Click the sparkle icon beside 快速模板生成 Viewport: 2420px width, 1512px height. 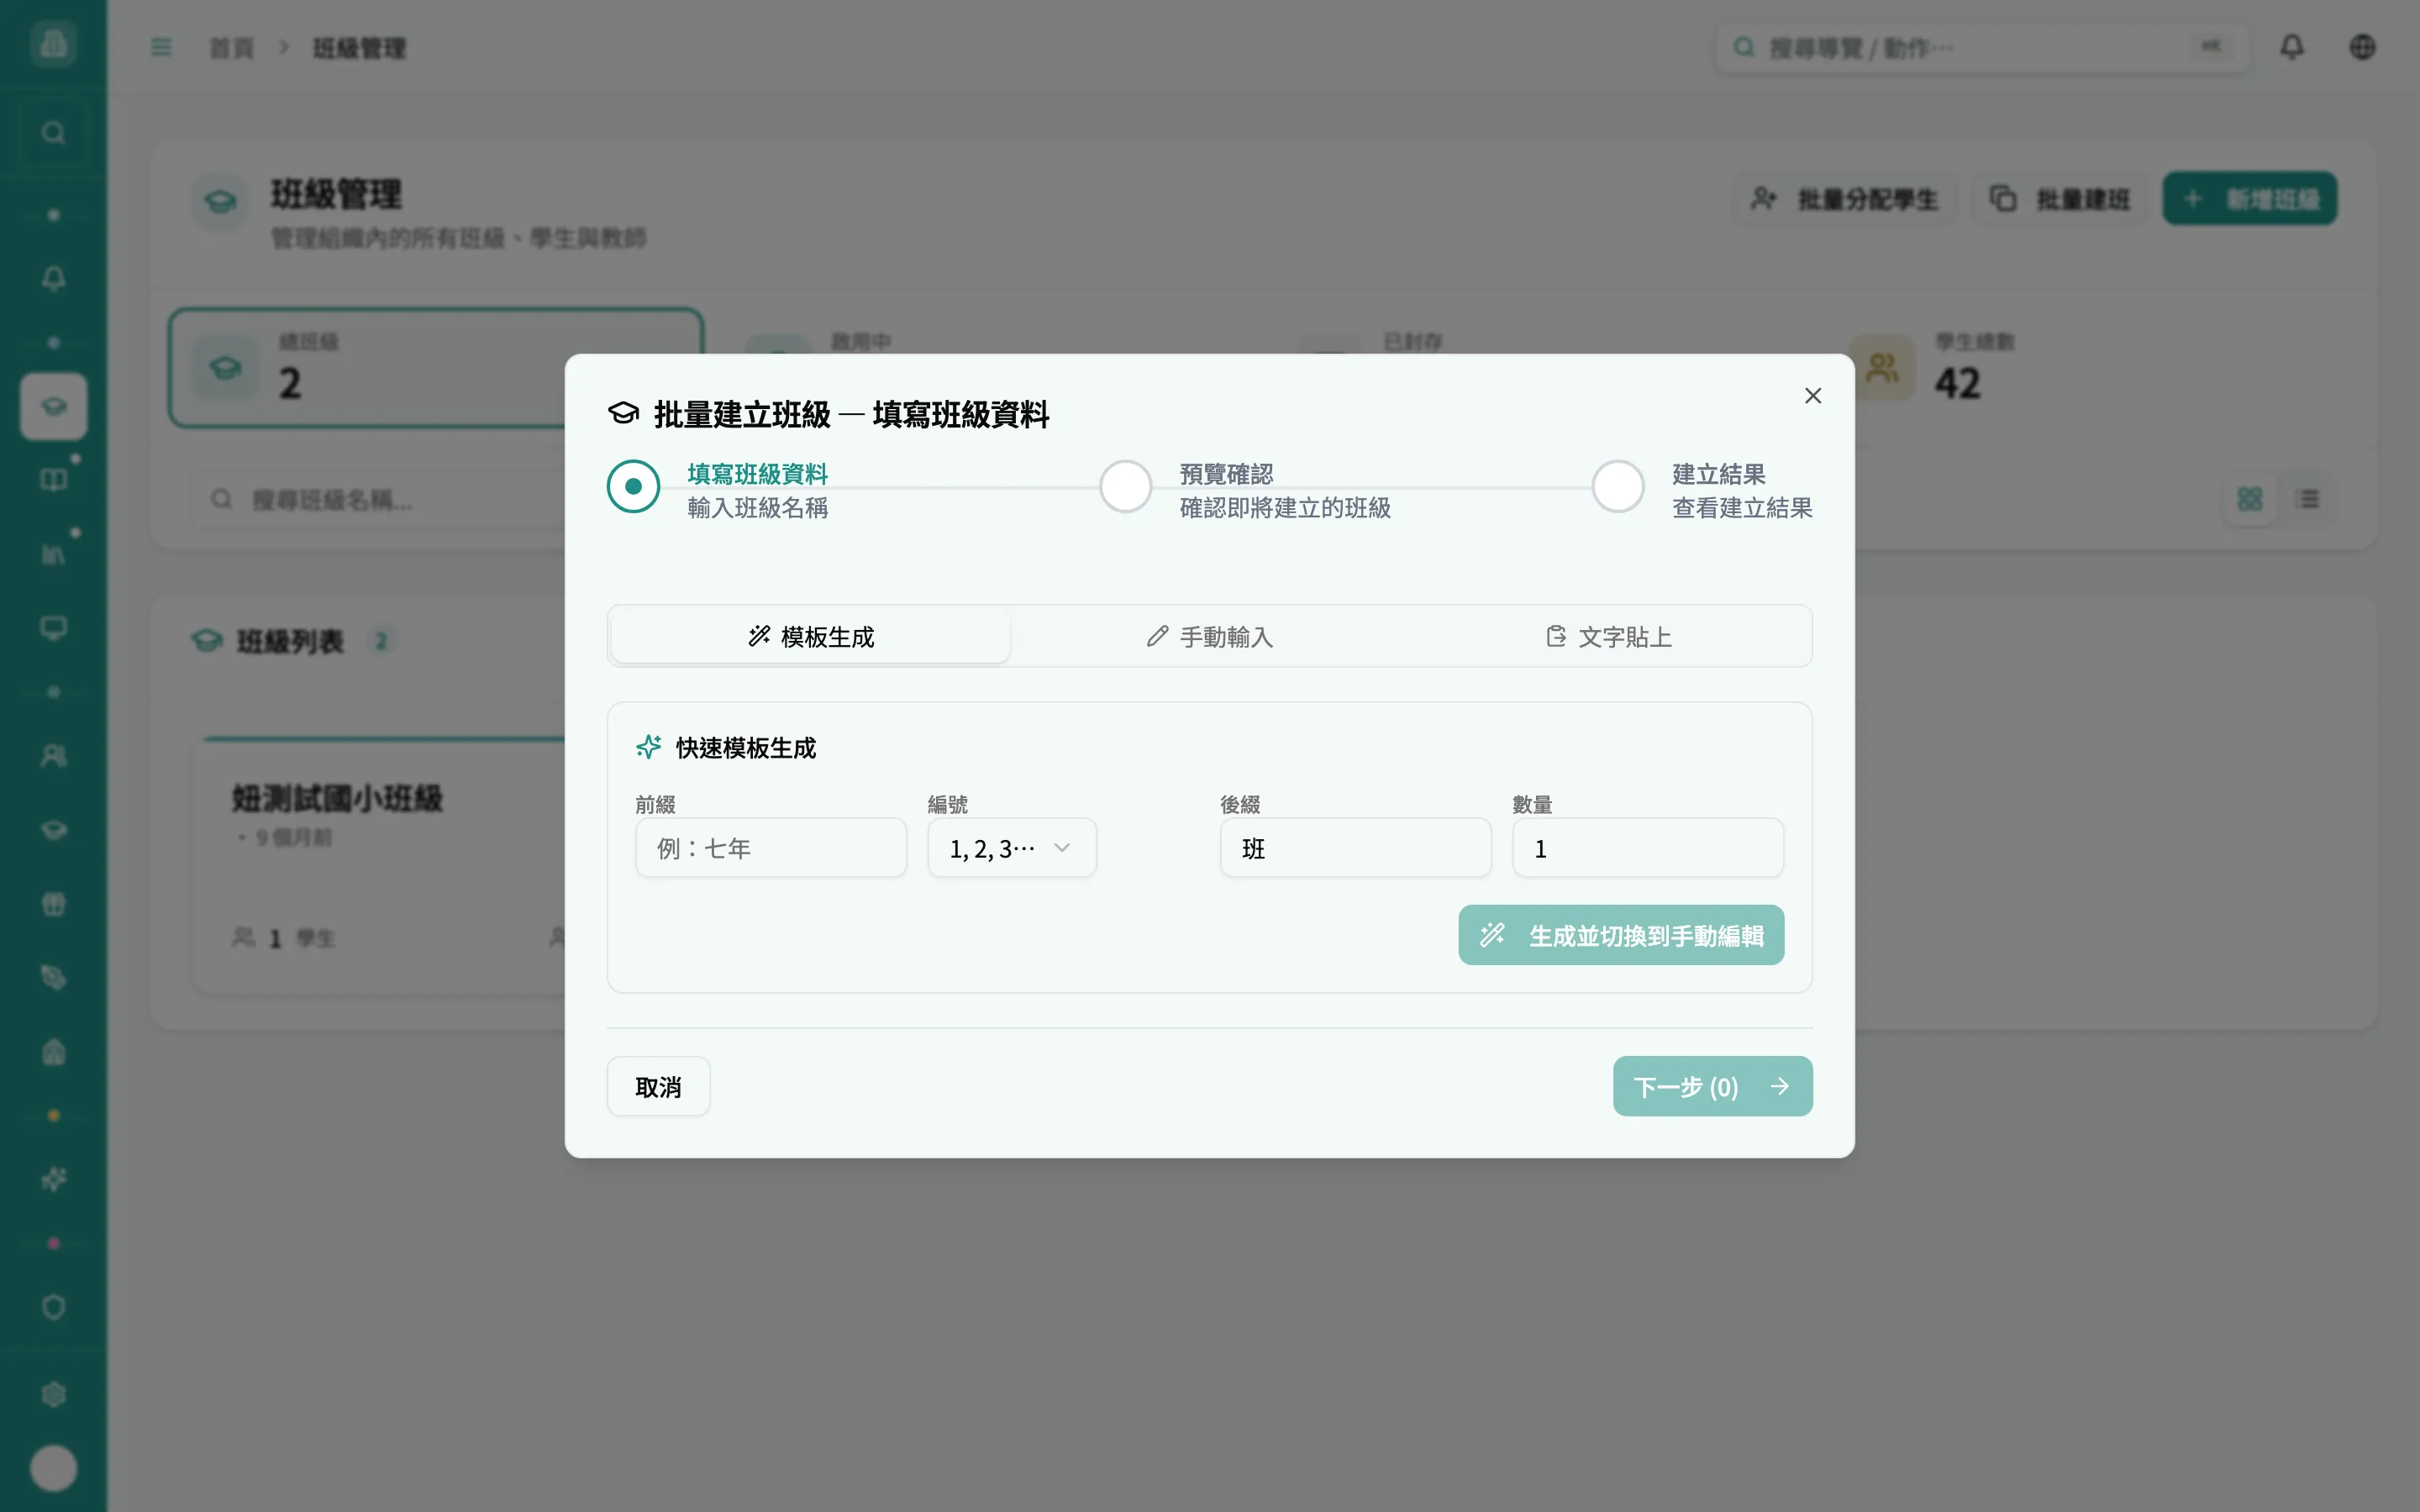pos(649,747)
